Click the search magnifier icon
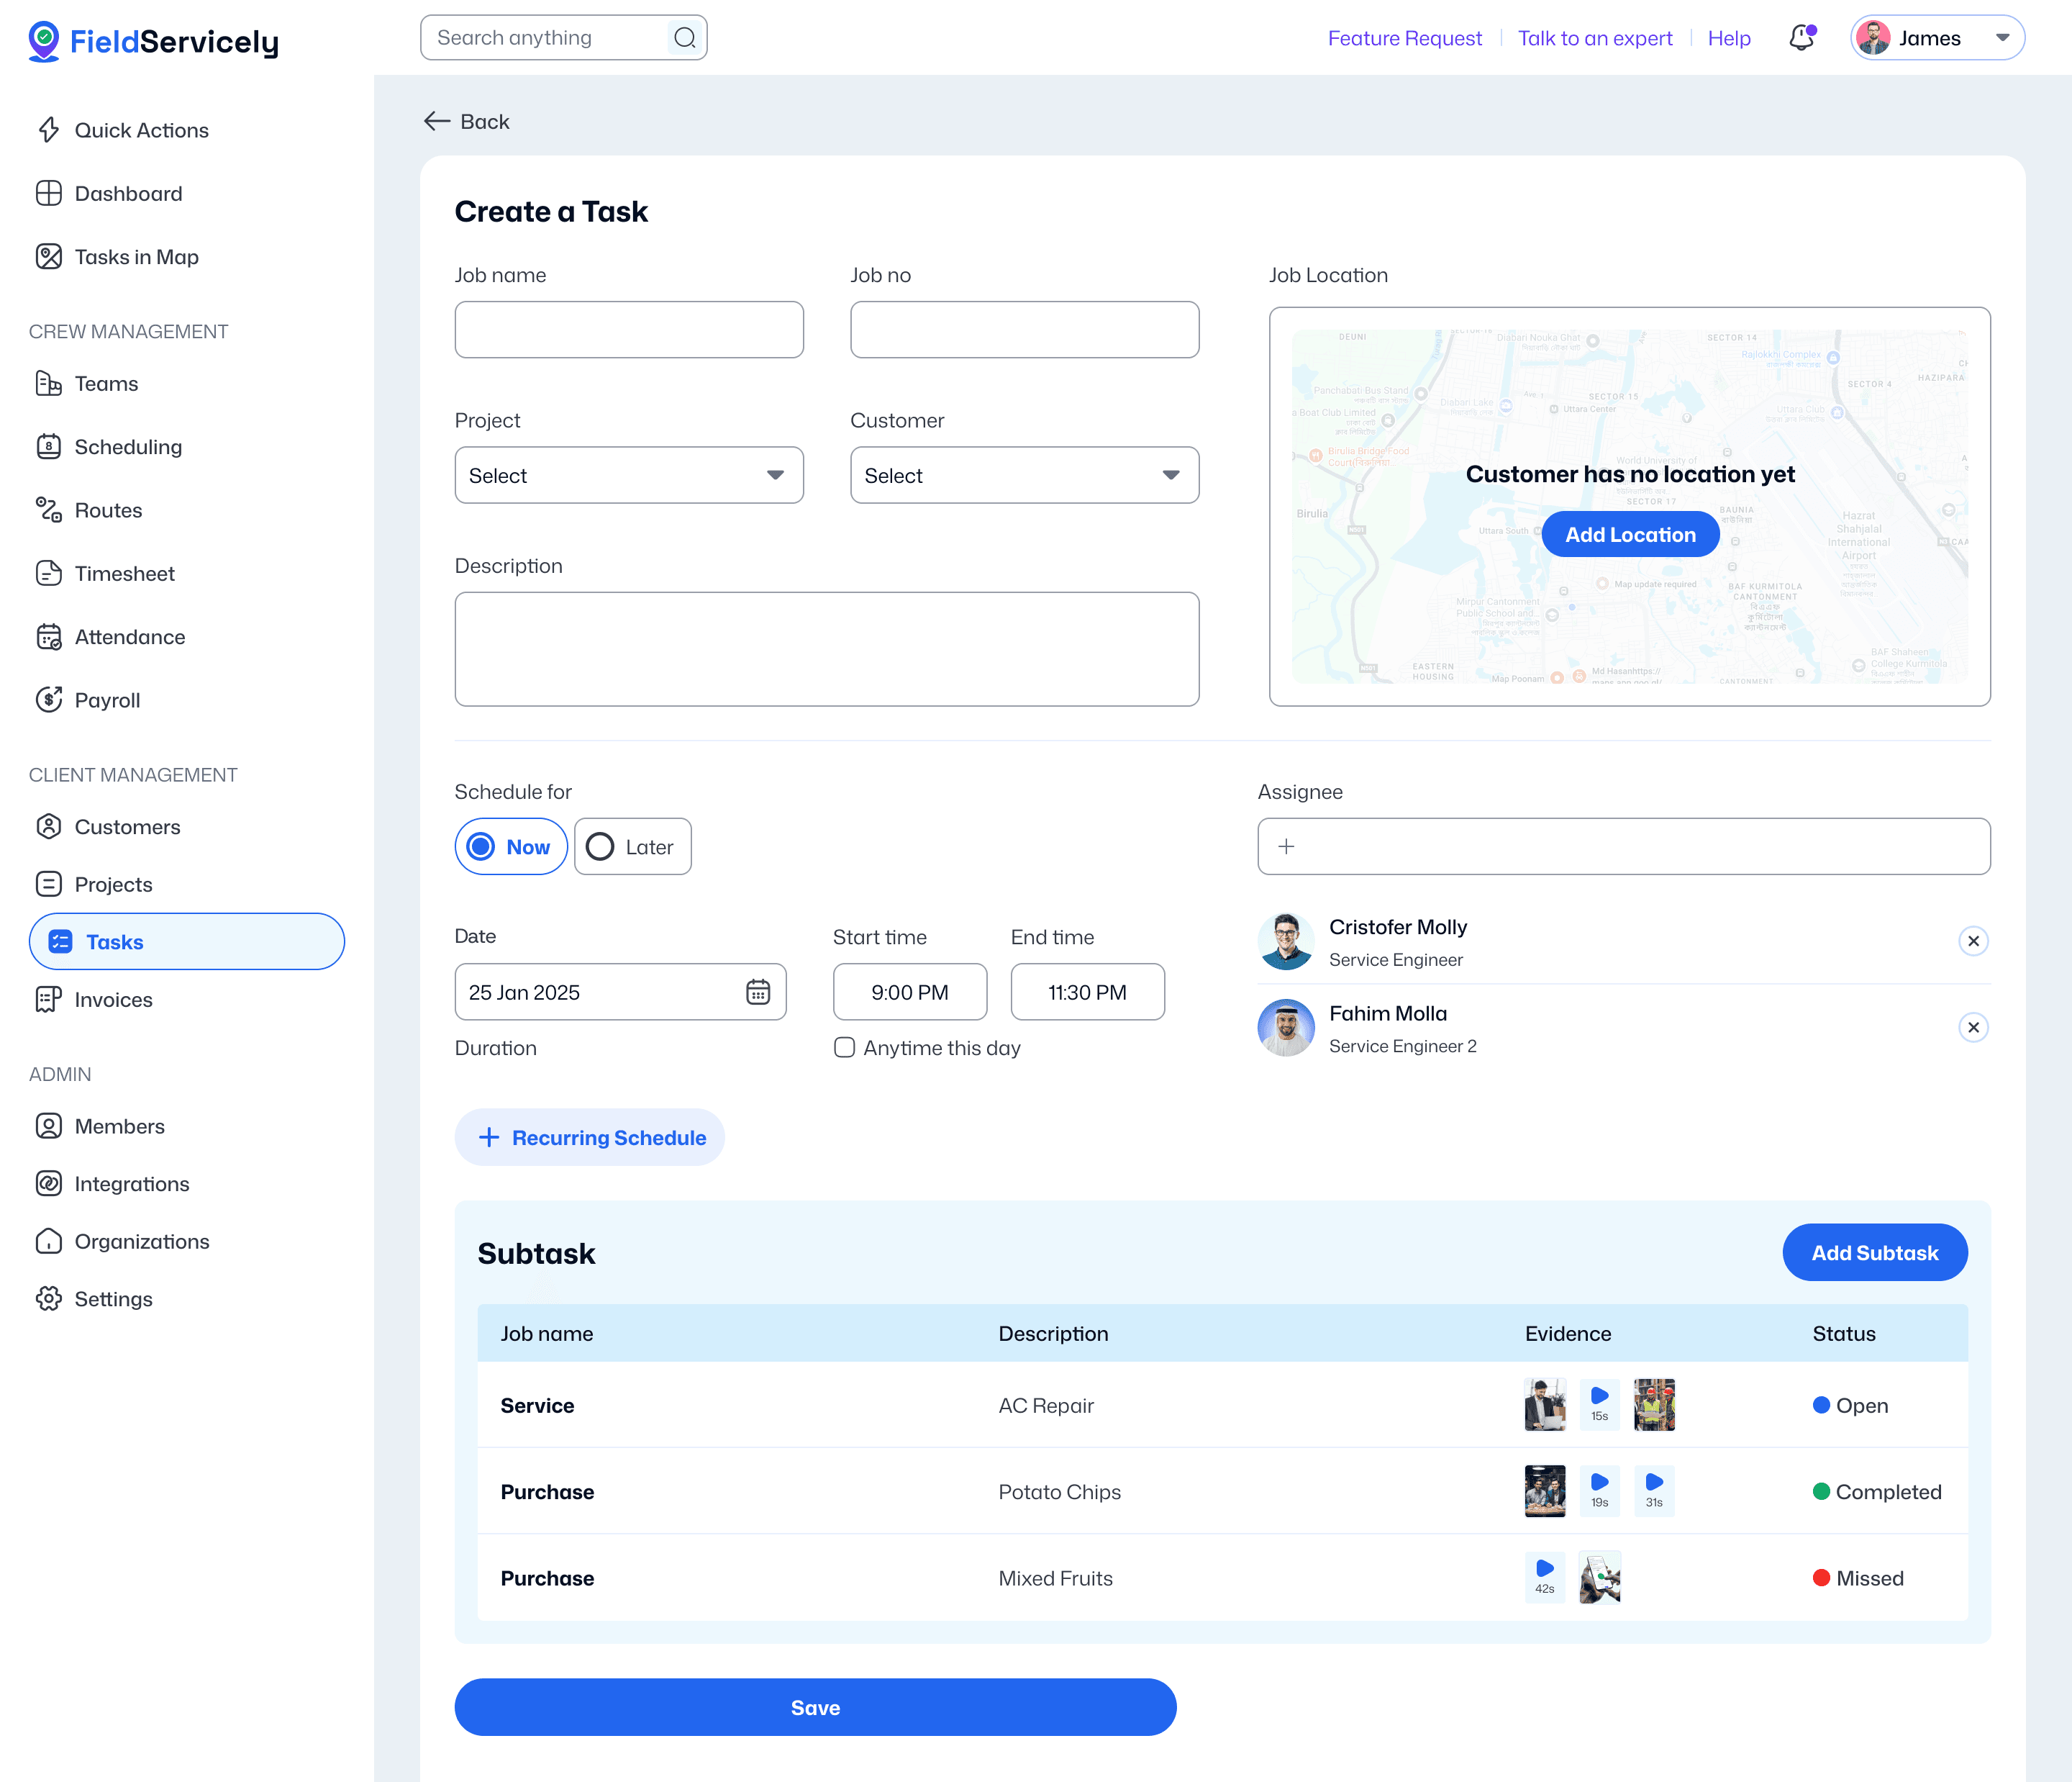Image resolution: width=2072 pixels, height=1782 pixels. 685,38
